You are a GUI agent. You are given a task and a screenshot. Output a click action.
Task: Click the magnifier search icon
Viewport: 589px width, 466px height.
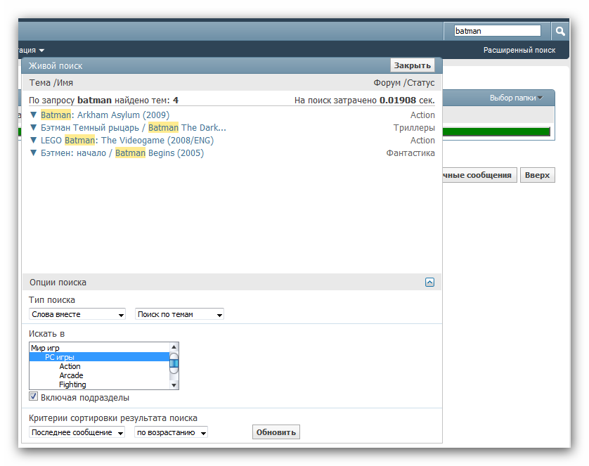coord(560,31)
